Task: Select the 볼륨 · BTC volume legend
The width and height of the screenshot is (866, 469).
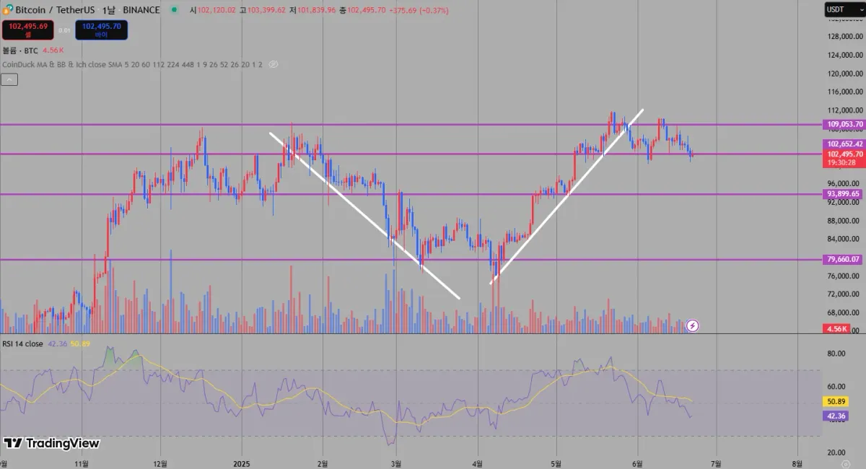Action: (x=20, y=51)
